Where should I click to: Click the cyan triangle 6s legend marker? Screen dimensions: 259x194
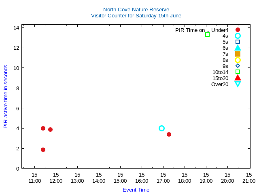point(238,48)
